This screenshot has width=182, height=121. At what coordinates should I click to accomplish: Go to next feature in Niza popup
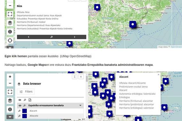click(74, 37)
